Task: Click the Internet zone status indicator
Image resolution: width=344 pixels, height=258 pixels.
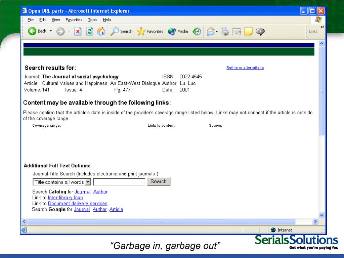Action: (x=282, y=230)
